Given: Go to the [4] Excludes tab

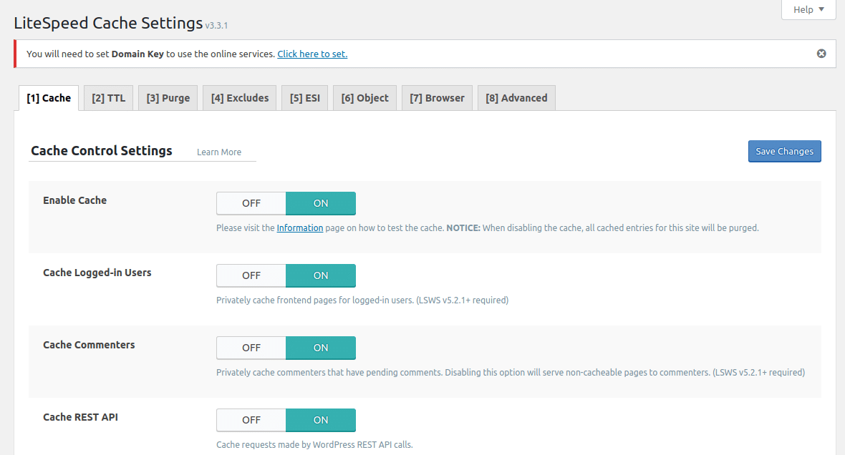Looking at the screenshot, I should pyautogui.click(x=240, y=98).
